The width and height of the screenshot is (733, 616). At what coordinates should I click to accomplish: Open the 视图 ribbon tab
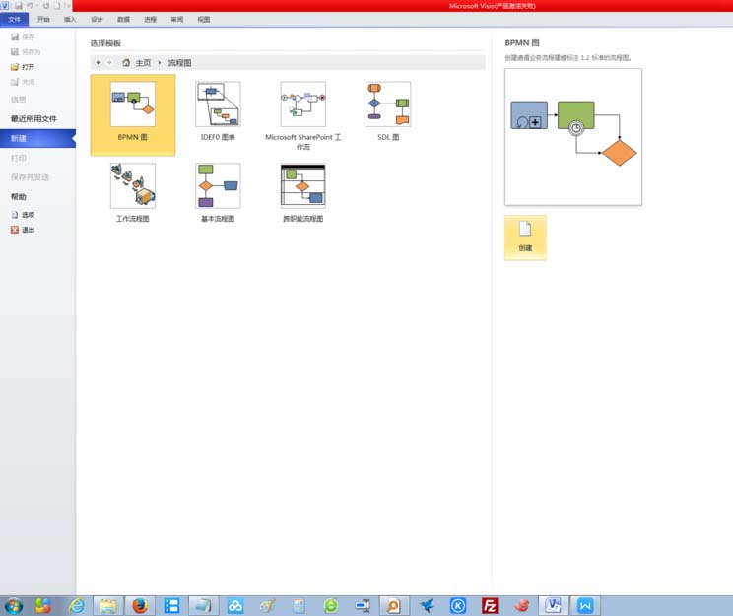click(x=203, y=19)
